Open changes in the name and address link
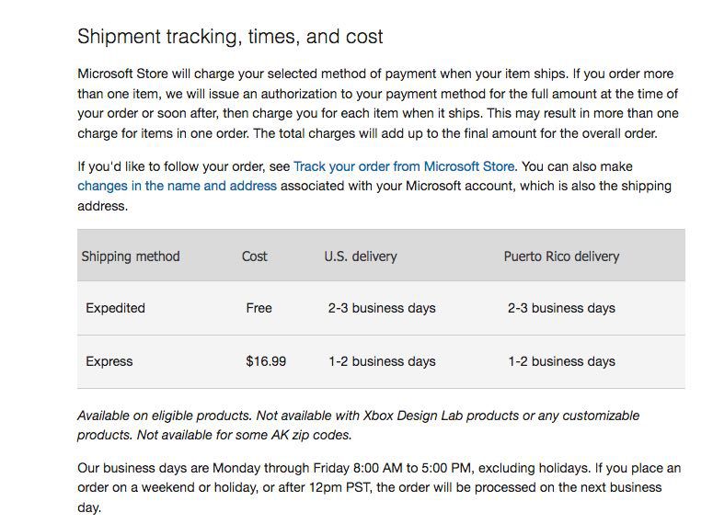 point(177,186)
